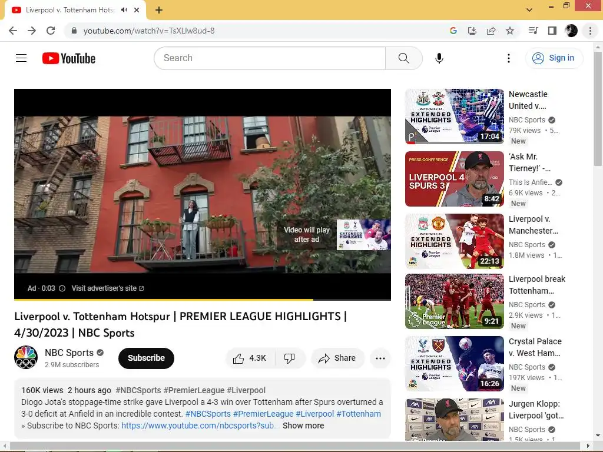The height and width of the screenshot is (452, 603).
Task: Click the horizontal scrollbar at bottom
Action: [x=296, y=446]
